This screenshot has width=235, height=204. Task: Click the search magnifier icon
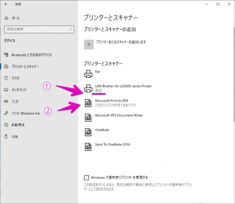tap(70, 29)
